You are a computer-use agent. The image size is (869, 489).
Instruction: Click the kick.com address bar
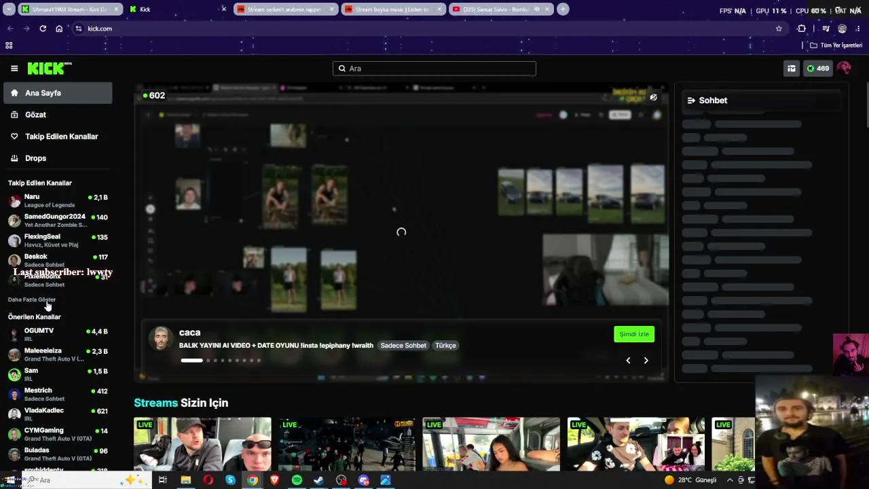tap(428, 29)
